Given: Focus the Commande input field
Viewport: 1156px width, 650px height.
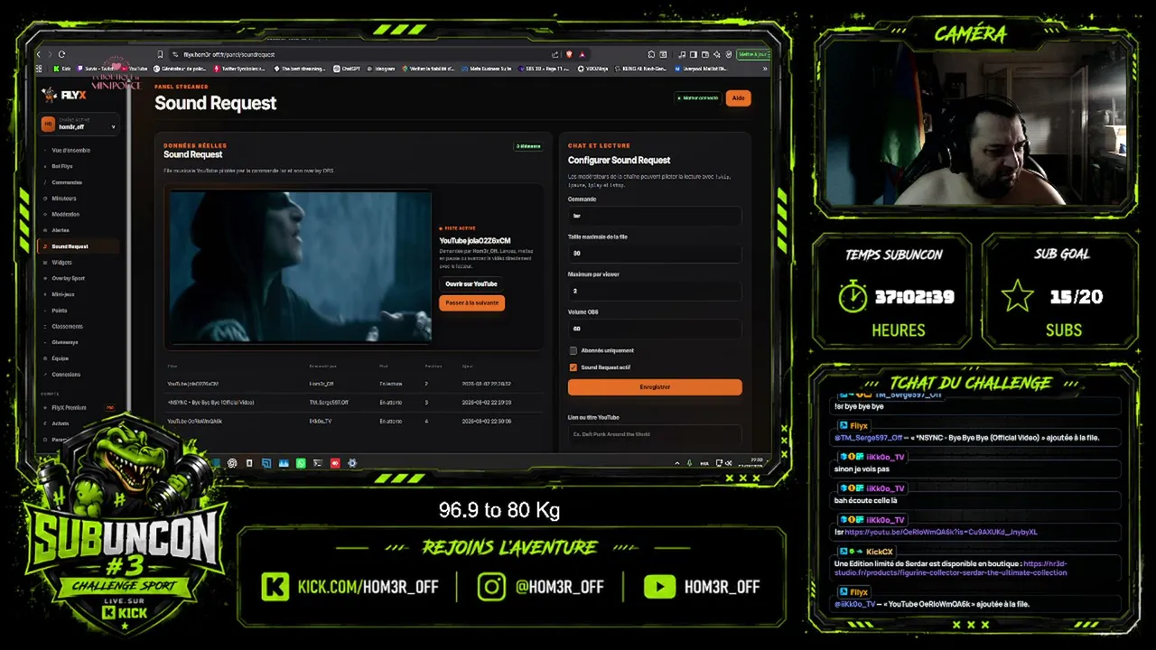Looking at the screenshot, I should (x=655, y=216).
